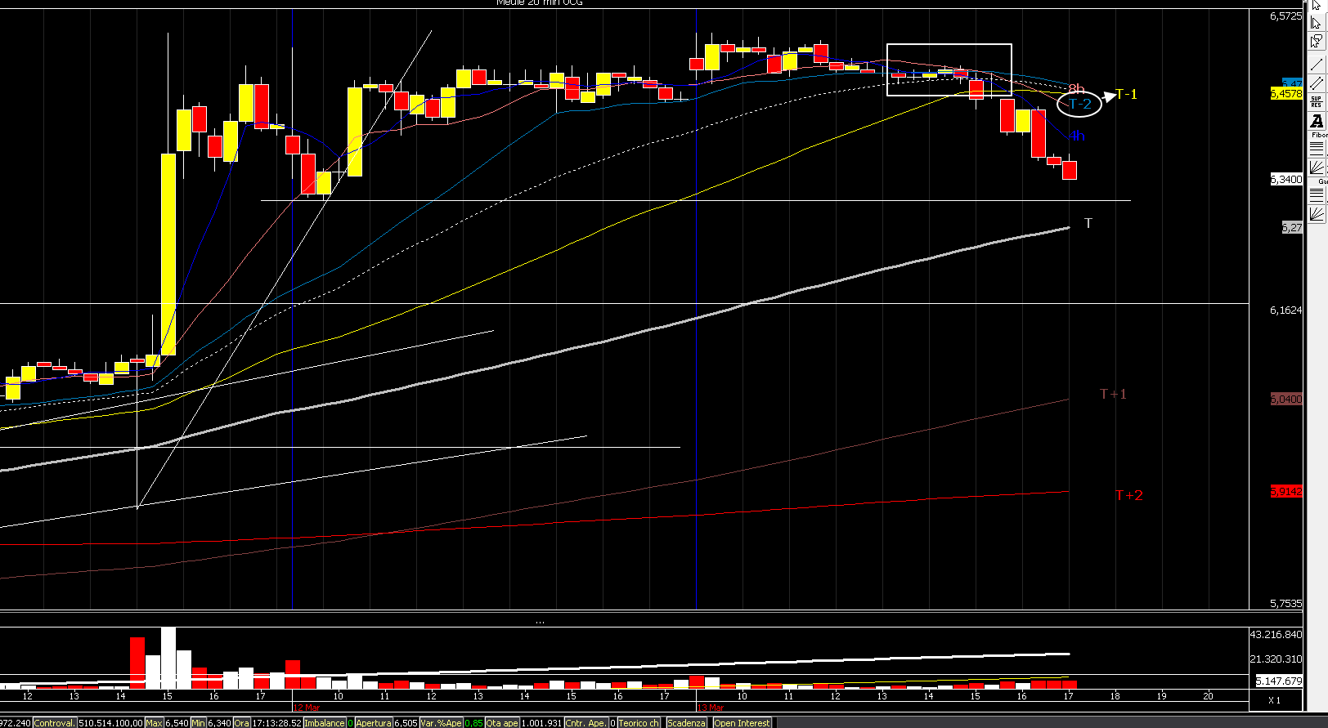Click the max value 6,540
Viewport: 1328px width, 728px height.
coord(177,723)
